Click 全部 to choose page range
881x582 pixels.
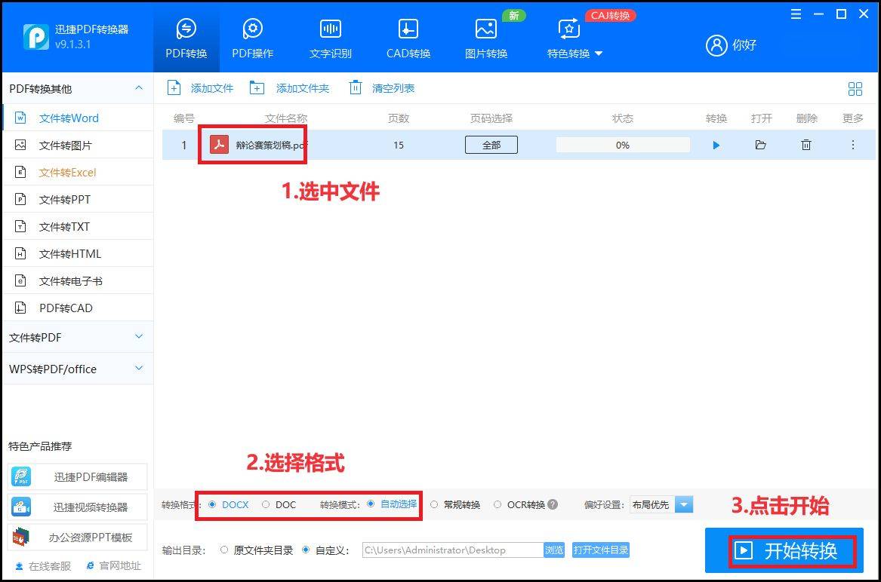[491, 145]
